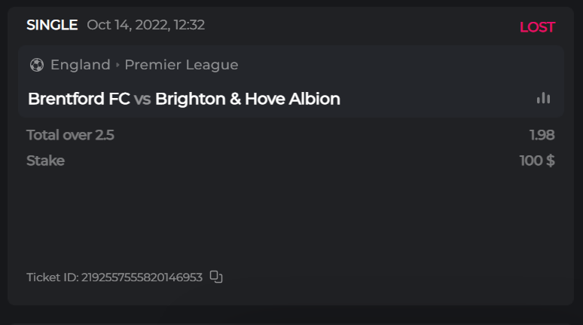583x325 pixels.
Task: Click the 'vs' separator between teams
Action: (142, 100)
